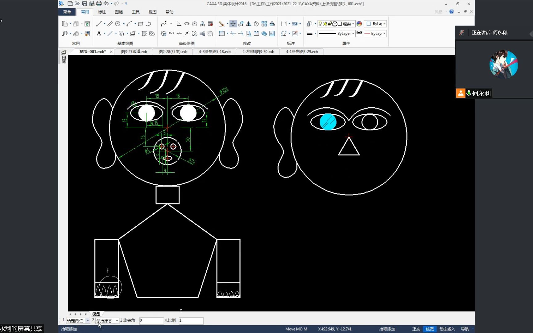533x333 pixels.
Task: Toggle 正交 orthogonal mode in status bar
Action: [x=416, y=329]
